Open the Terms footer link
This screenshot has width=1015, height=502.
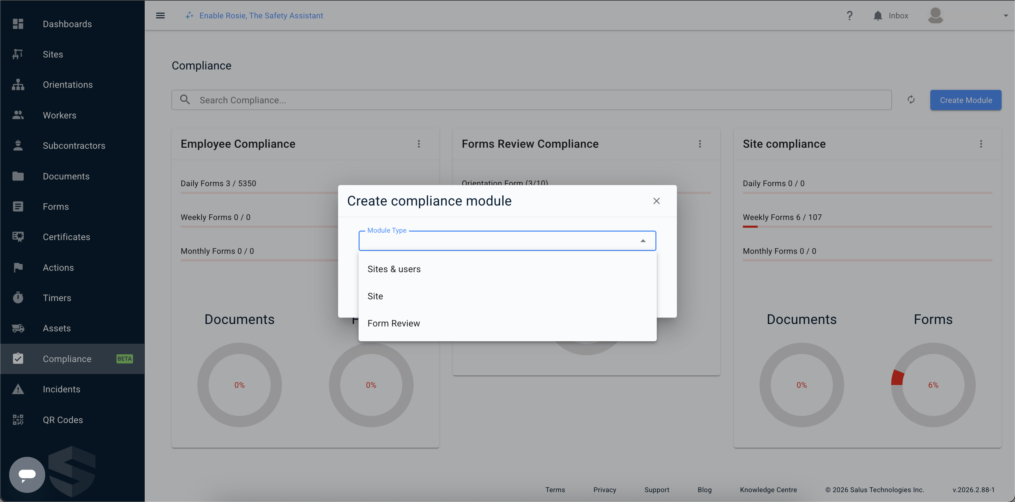coord(555,489)
